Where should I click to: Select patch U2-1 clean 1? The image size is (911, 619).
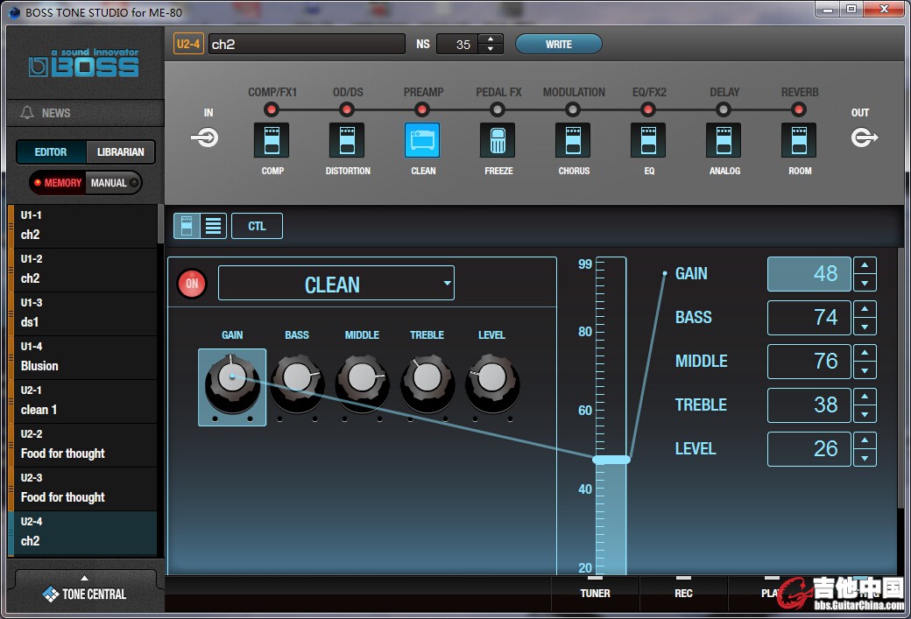click(x=82, y=401)
